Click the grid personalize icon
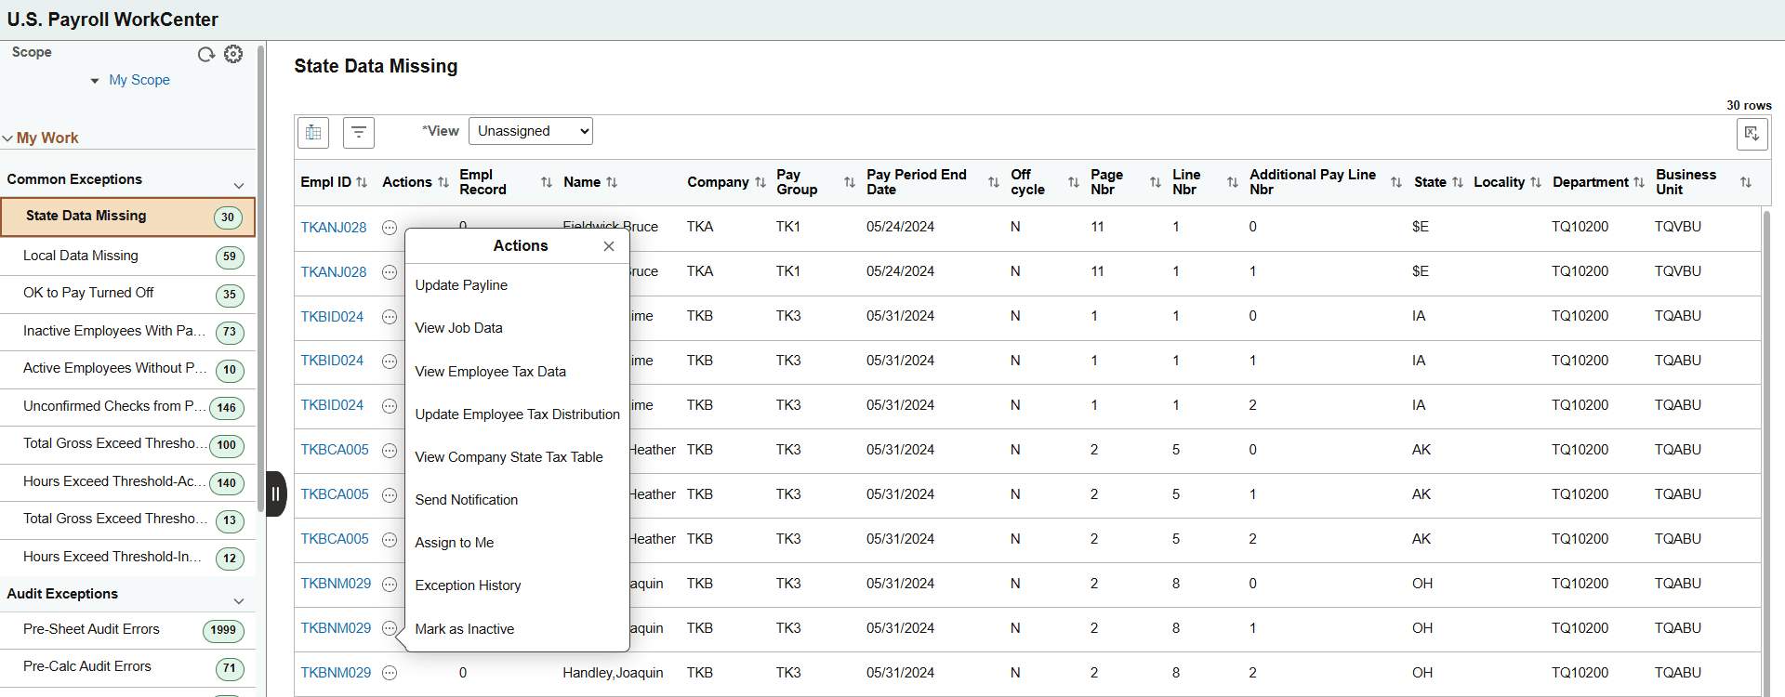This screenshot has height=697, width=1785. (x=313, y=133)
